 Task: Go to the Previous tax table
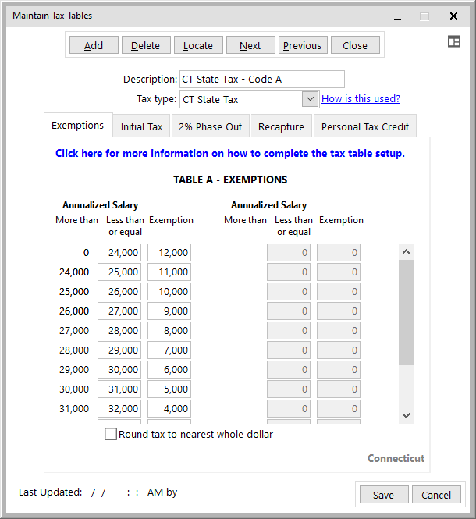(302, 45)
